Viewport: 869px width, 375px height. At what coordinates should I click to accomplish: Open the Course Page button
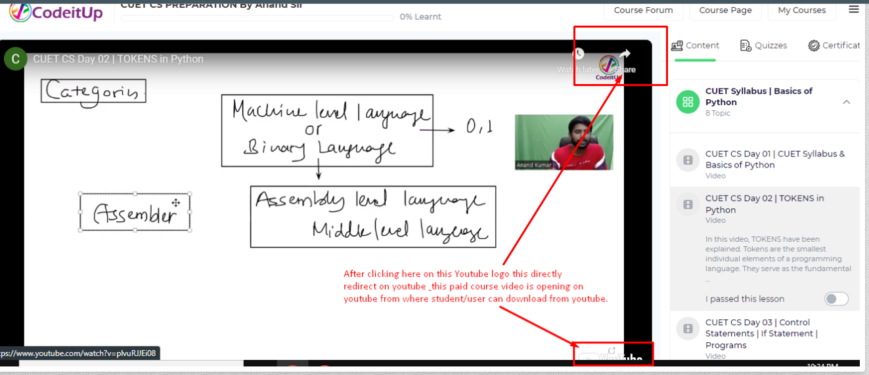click(x=725, y=11)
